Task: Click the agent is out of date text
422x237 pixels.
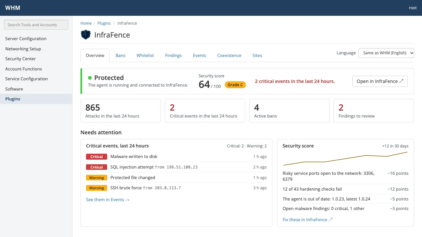Action: [326, 199]
